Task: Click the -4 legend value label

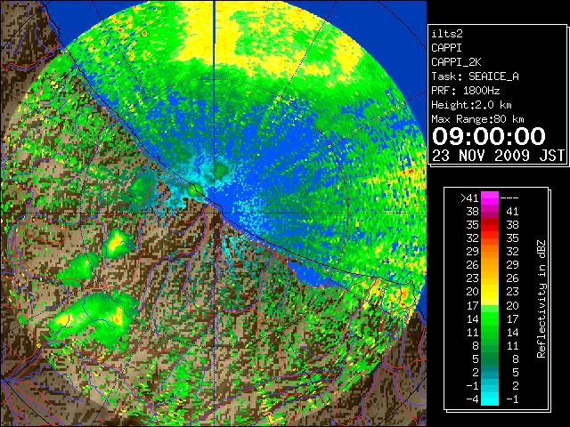Action: 472,399
